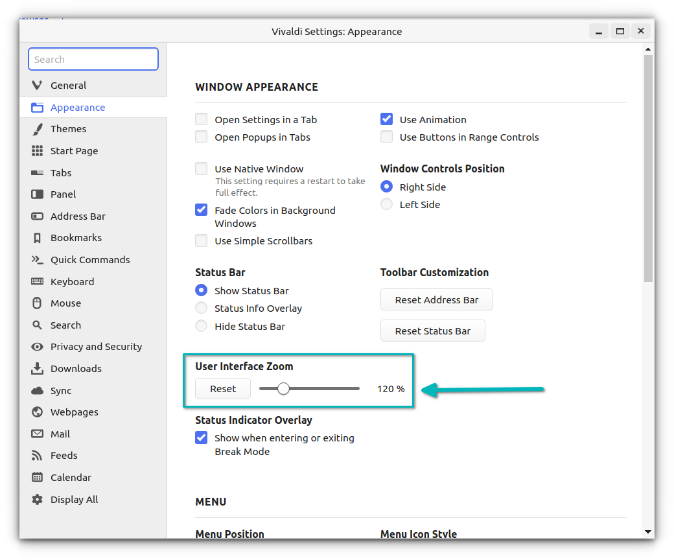Uncheck Show when entering Break Mode
Image resolution: width=674 pixels, height=560 pixels.
click(201, 437)
